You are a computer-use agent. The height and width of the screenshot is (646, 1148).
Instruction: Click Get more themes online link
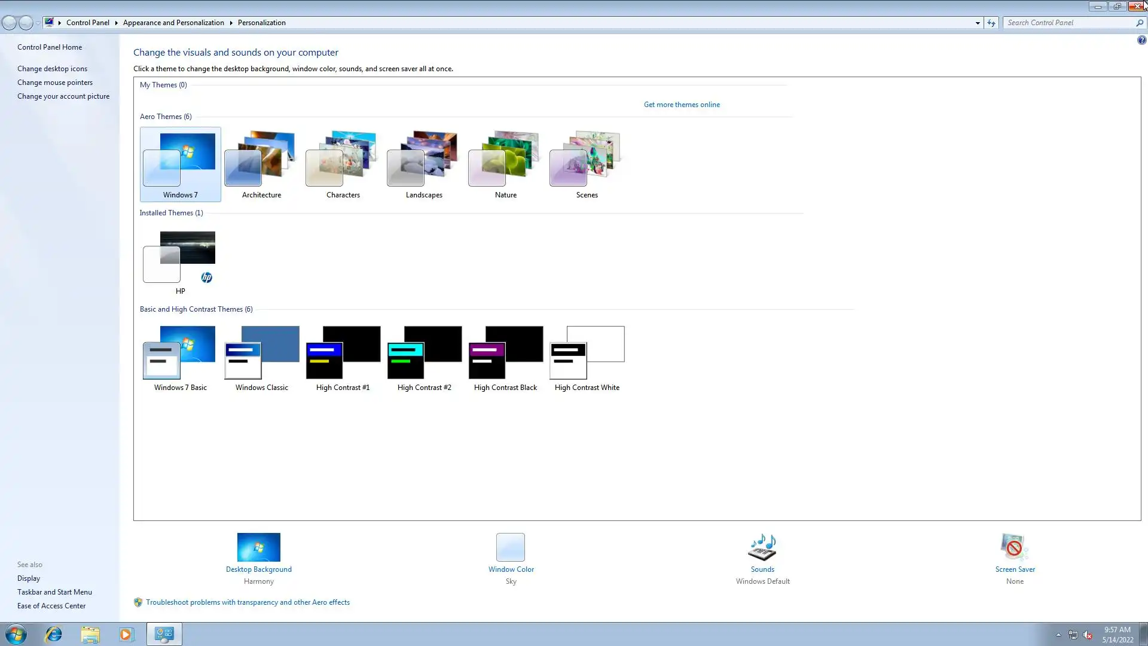pyautogui.click(x=682, y=105)
